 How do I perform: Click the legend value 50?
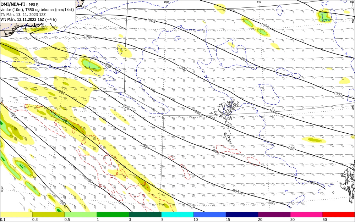pos(325,220)
